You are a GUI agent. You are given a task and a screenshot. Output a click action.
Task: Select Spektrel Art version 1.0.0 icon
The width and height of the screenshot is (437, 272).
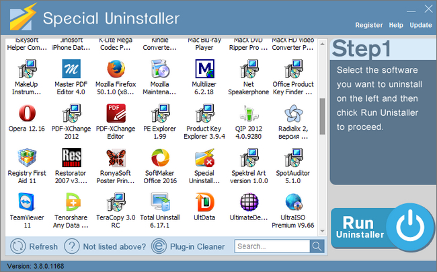pos(249,158)
